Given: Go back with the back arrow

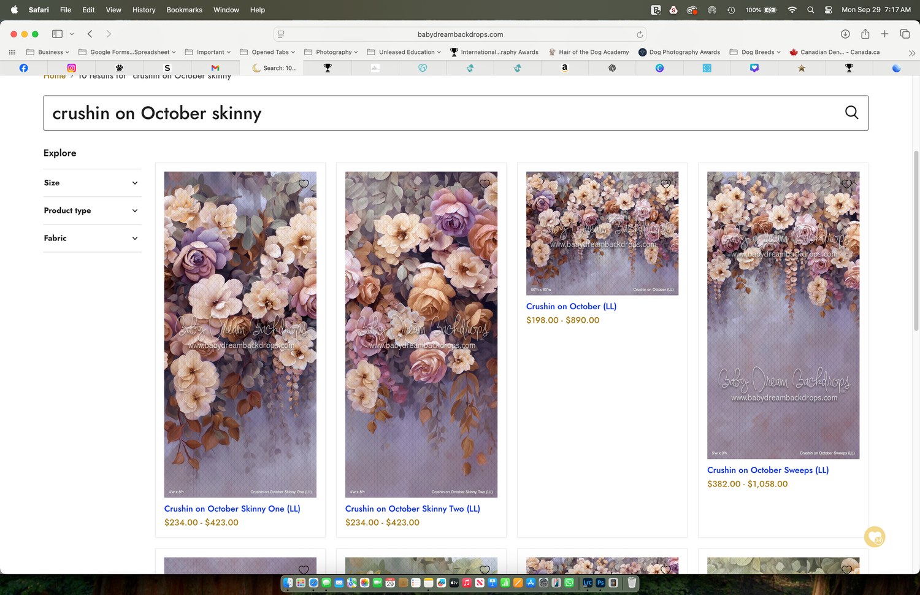Looking at the screenshot, I should (90, 34).
